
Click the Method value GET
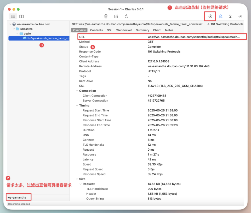(151, 42)
